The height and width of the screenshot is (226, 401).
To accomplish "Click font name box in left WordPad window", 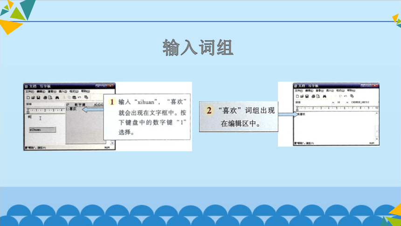I will coord(45,104).
